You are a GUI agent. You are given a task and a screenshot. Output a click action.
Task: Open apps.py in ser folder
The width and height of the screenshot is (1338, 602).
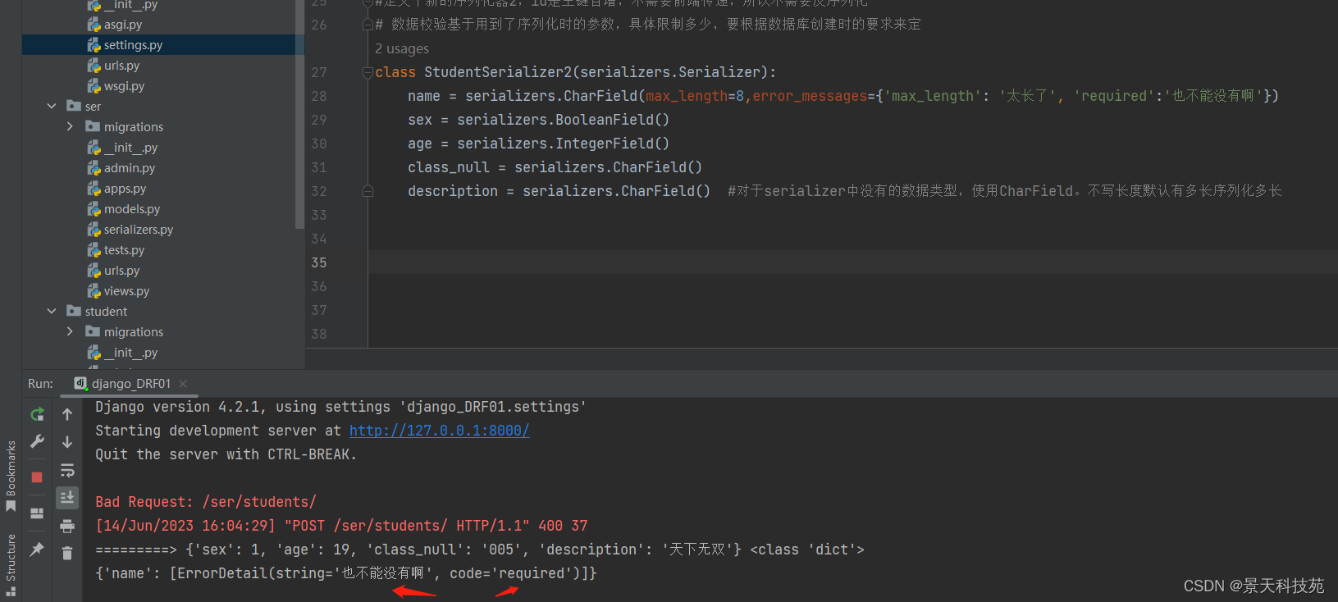[x=125, y=189]
